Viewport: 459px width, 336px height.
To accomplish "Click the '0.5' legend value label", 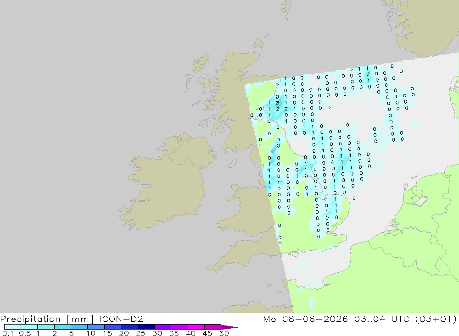I will point(25,333).
